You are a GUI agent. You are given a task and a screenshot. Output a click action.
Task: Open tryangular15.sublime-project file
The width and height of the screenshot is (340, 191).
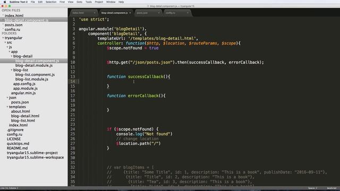click(32, 153)
